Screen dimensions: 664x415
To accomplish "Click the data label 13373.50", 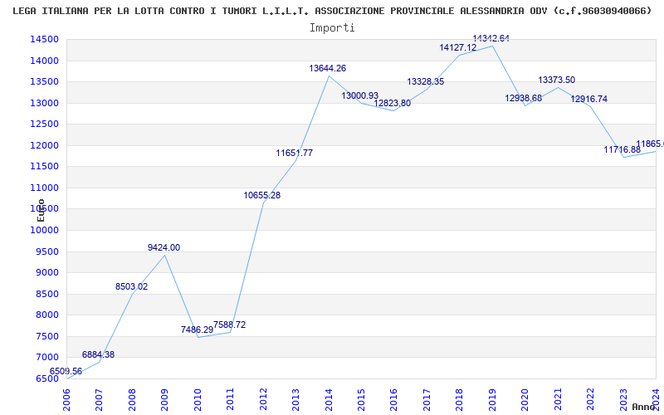I will click(556, 80).
